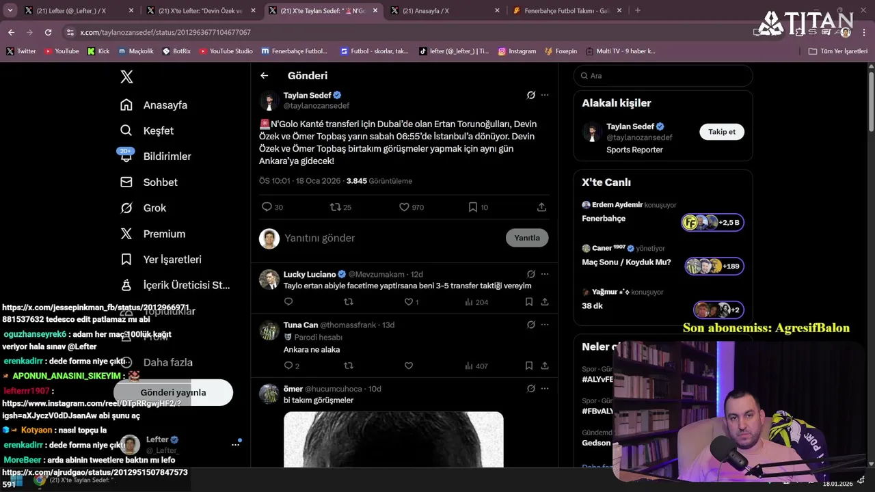Viewport: 875px width, 492px height.
Task: Click the Grok icon on Lucky Luciano's reply
Action: pyautogui.click(x=531, y=274)
